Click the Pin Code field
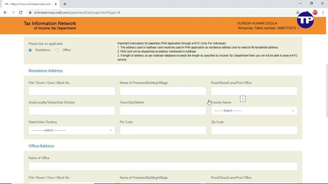The image size is (328, 184). click(163, 130)
